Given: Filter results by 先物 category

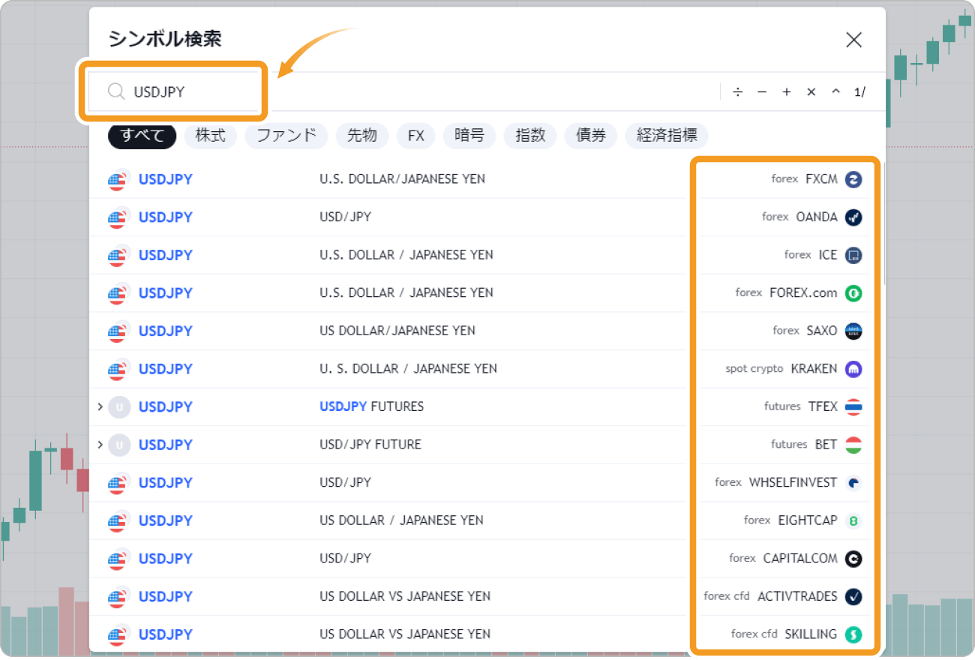Looking at the screenshot, I should point(361,136).
